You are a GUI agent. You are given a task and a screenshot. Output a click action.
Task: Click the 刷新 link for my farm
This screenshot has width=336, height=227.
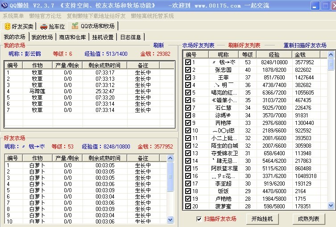[158, 45]
